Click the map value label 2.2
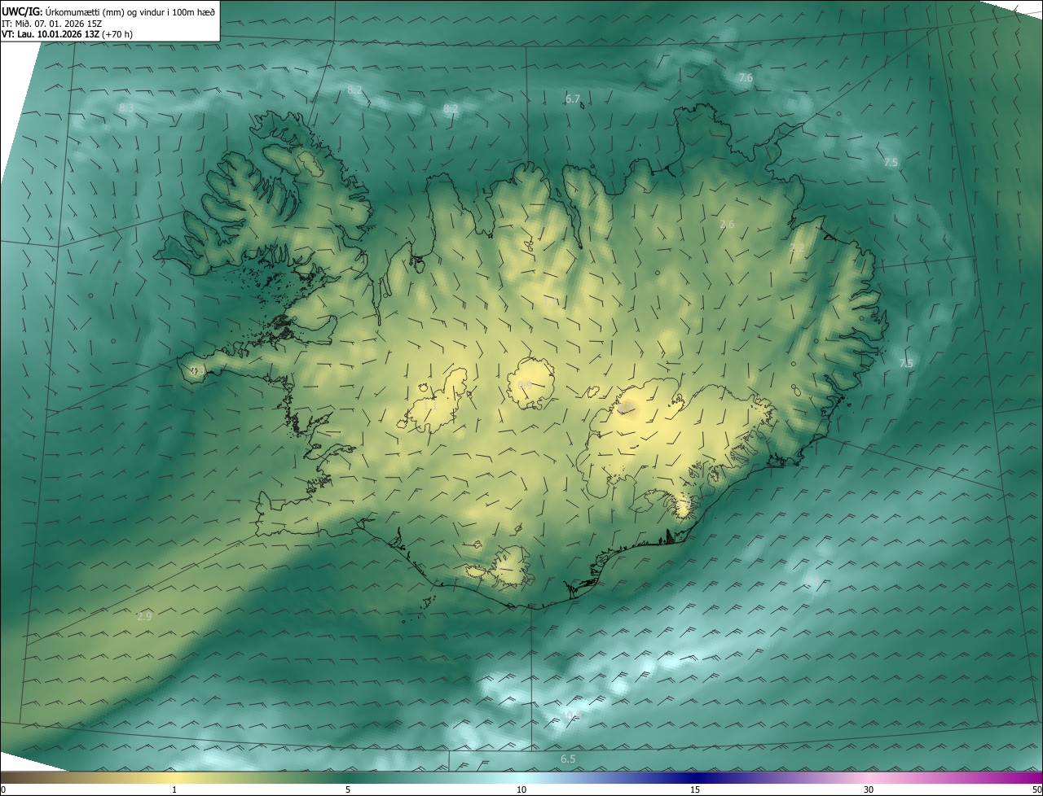 797,247
